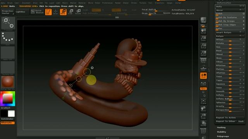Viewport: 248px width, 139px height.
Task: Adjust the SPix slider under BPR
Action: (203, 25)
